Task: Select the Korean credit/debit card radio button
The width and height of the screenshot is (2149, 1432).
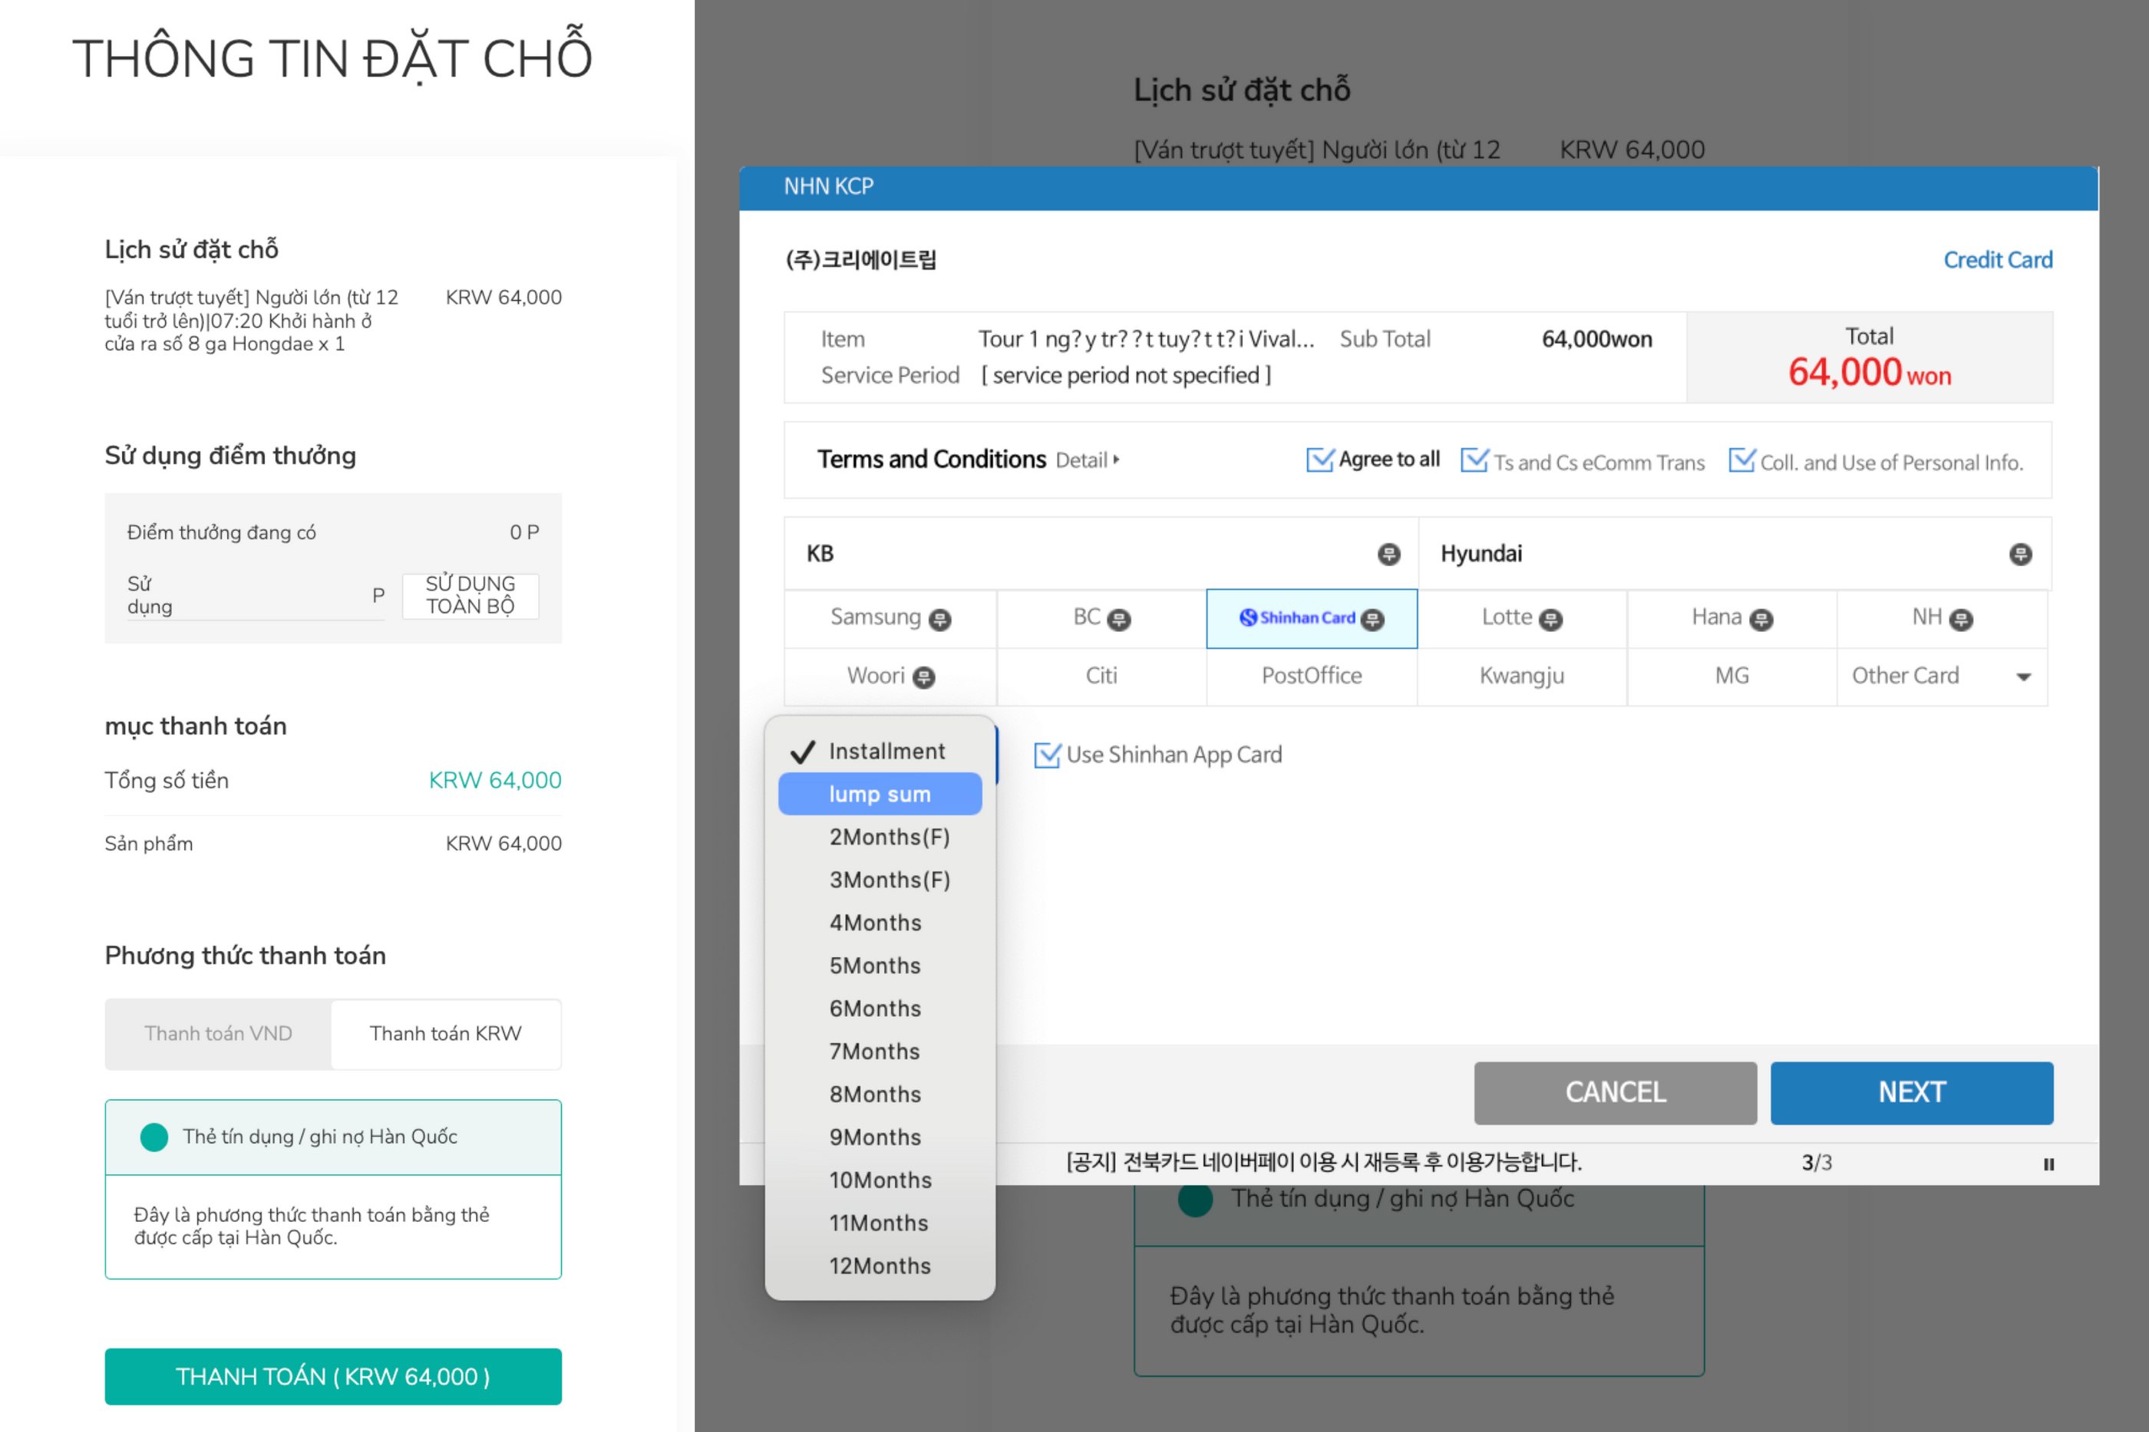Action: (153, 1136)
